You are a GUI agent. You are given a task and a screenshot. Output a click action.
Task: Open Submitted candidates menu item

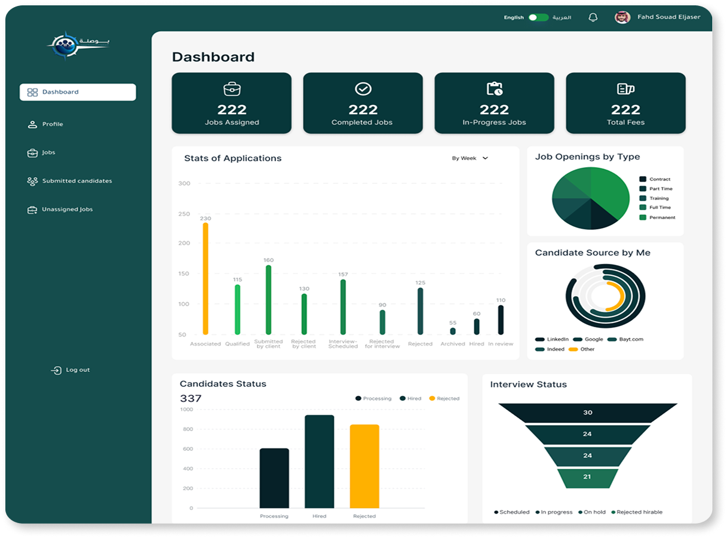point(77,181)
